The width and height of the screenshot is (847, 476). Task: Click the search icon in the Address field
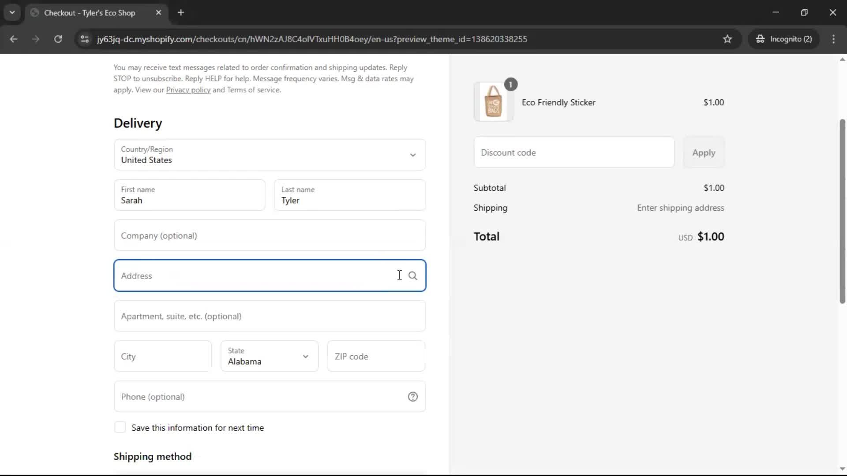coord(413,275)
